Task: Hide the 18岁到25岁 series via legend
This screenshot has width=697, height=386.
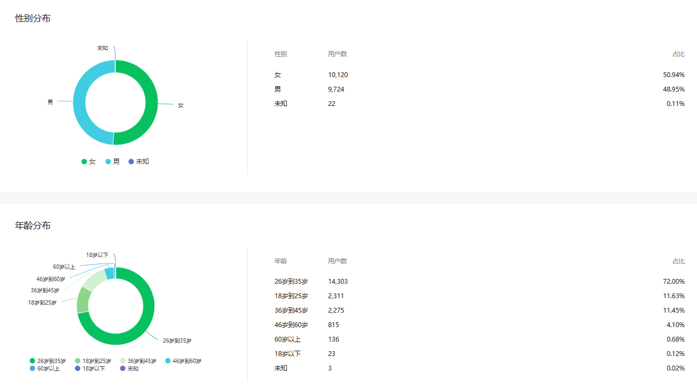Action: [93, 361]
